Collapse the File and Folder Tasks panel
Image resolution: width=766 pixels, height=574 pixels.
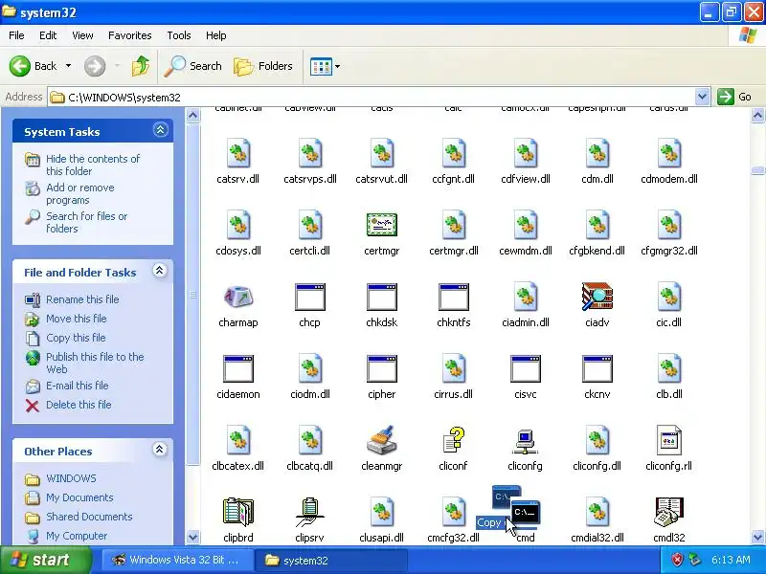[160, 271]
